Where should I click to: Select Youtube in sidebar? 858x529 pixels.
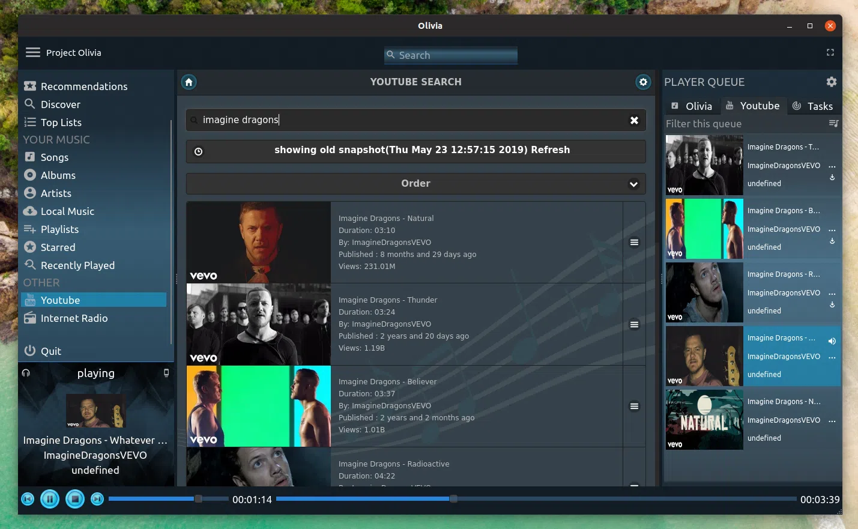[x=94, y=300]
